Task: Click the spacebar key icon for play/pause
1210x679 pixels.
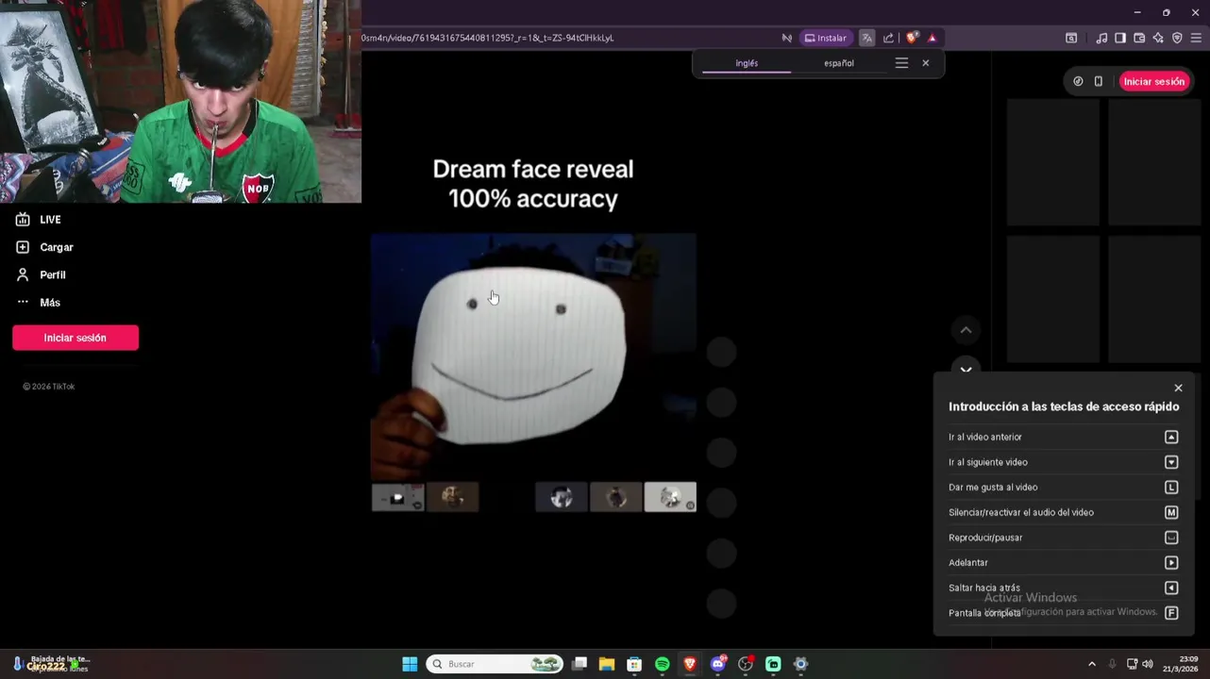Action: pos(1171,538)
